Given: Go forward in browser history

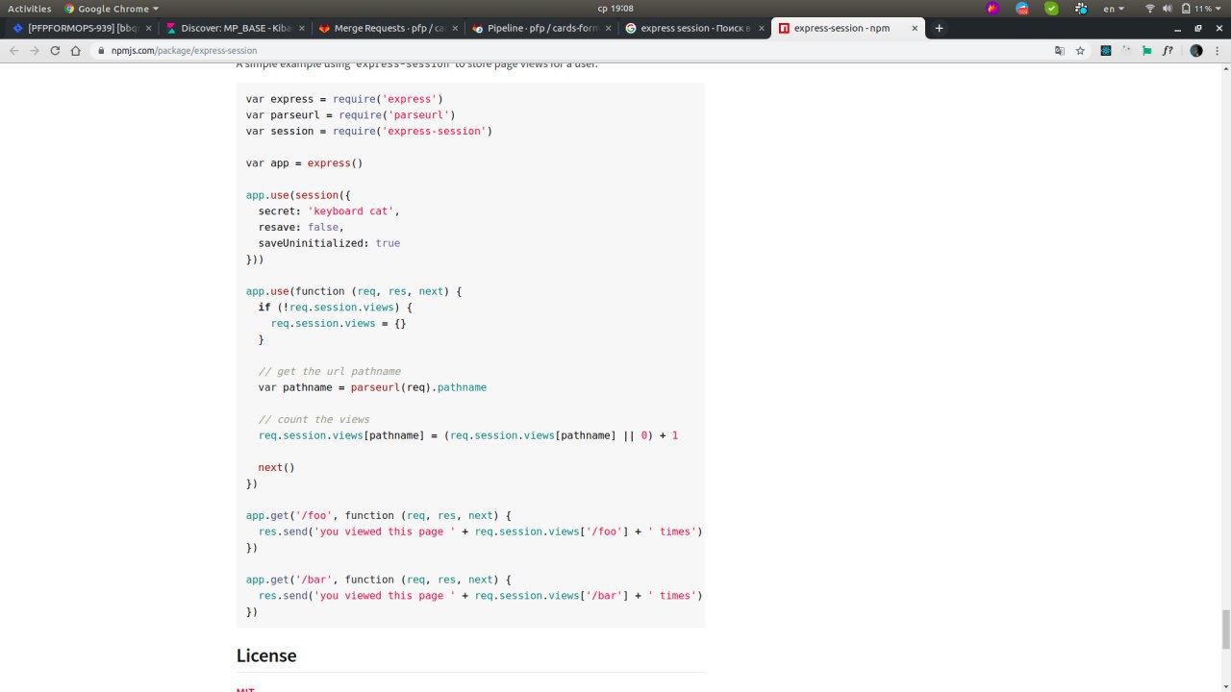Looking at the screenshot, I should click(x=35, y=50).
